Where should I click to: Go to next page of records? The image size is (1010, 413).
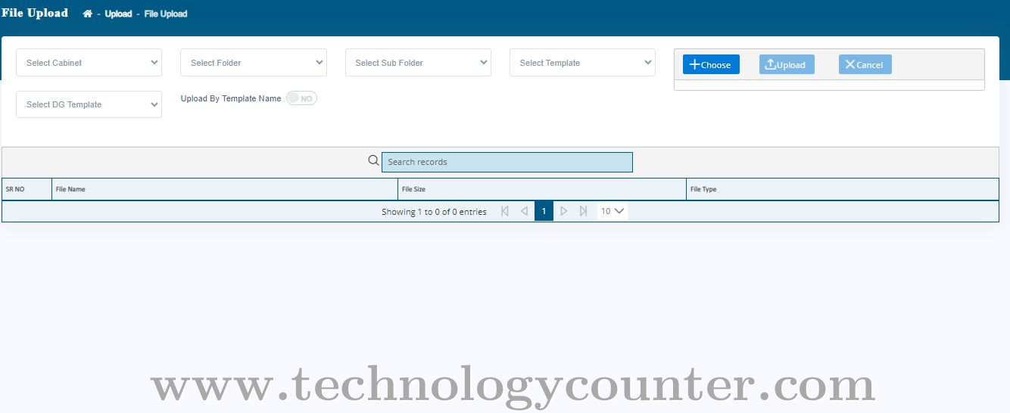coord(563,211)
